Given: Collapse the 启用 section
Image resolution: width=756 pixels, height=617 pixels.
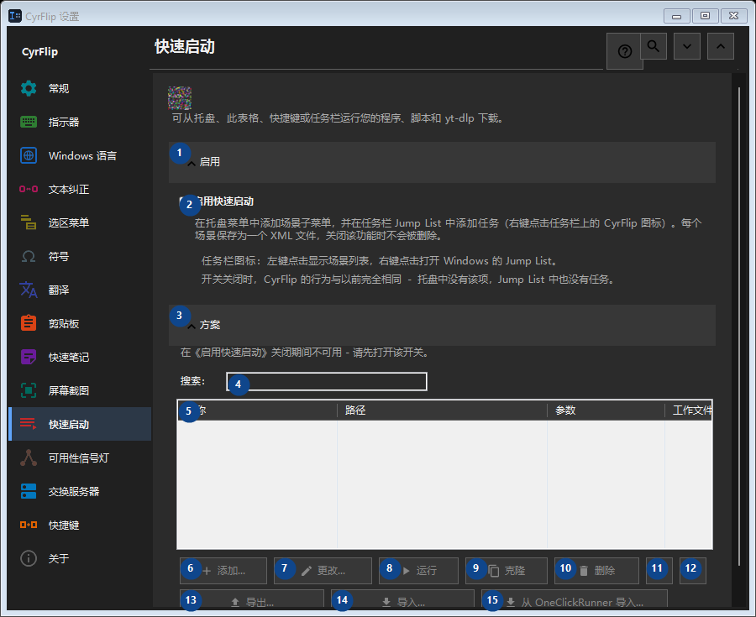Looking at the screenshot, I should pyautogui.click(x=442, y=162).
